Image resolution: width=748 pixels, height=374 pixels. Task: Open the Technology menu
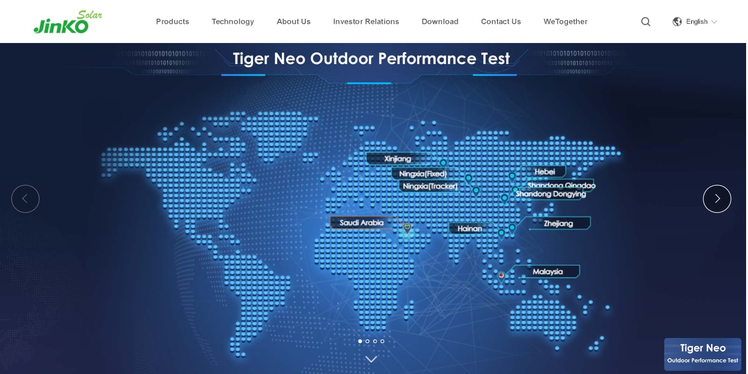[233, 22]
